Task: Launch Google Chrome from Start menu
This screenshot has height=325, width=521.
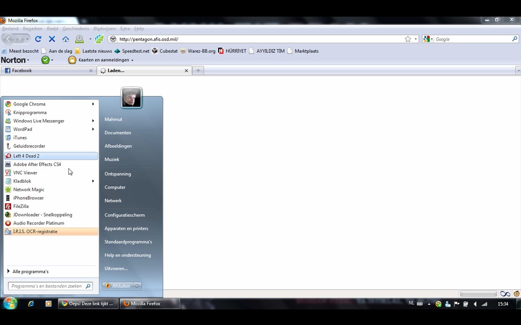Action: click(51, 104)
